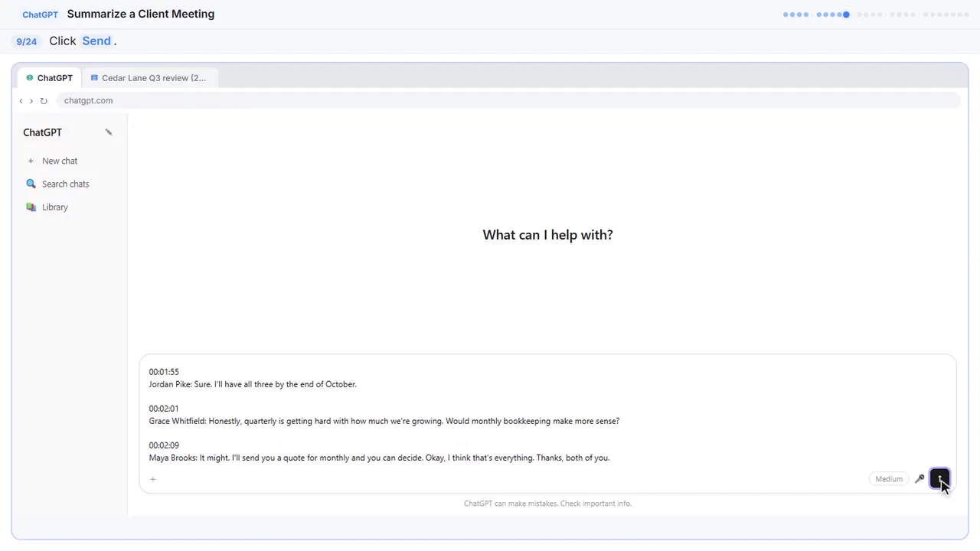Screen dimensions: 980x551
Task: Click the 00:01:55 timestamp in the prompt
Action: point(164,372)
